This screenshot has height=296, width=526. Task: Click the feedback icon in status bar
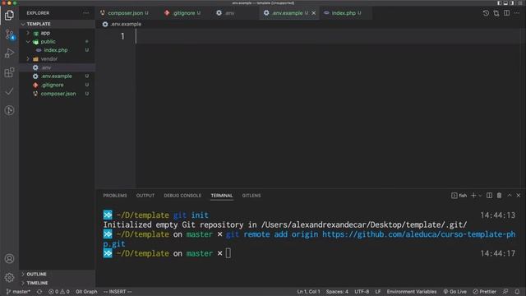[505, 292]
